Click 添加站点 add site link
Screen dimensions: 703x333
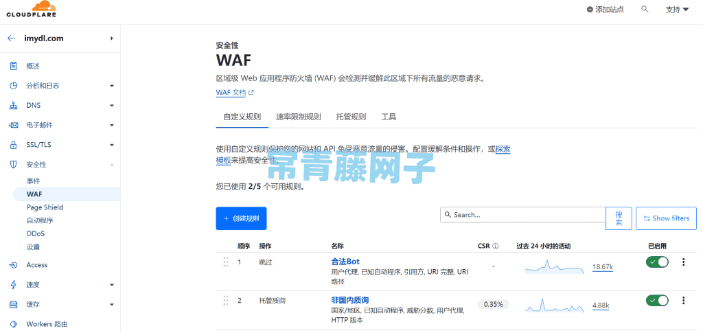tap(606, 10)
